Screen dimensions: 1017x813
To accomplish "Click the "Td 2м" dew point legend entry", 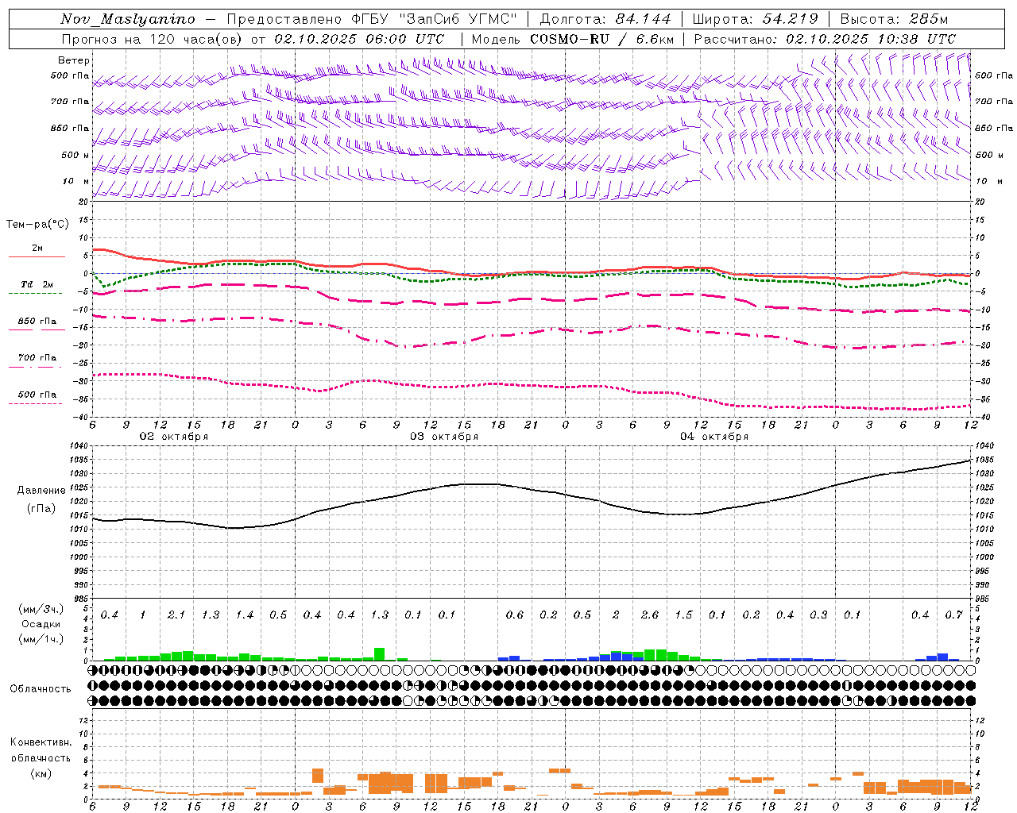I will coord(37,284).
